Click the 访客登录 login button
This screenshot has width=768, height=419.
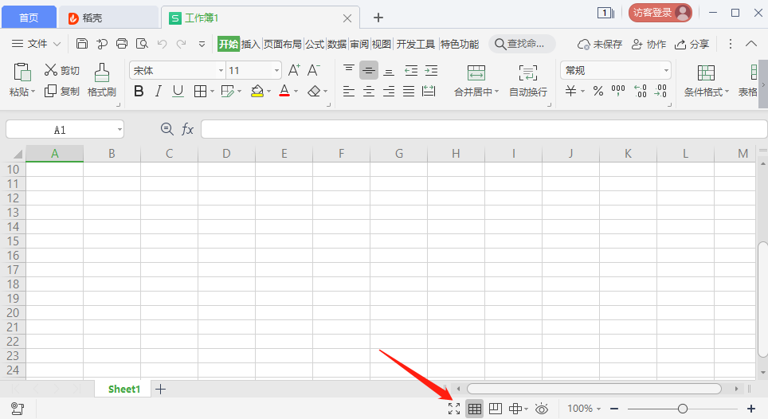click(660, 13)
